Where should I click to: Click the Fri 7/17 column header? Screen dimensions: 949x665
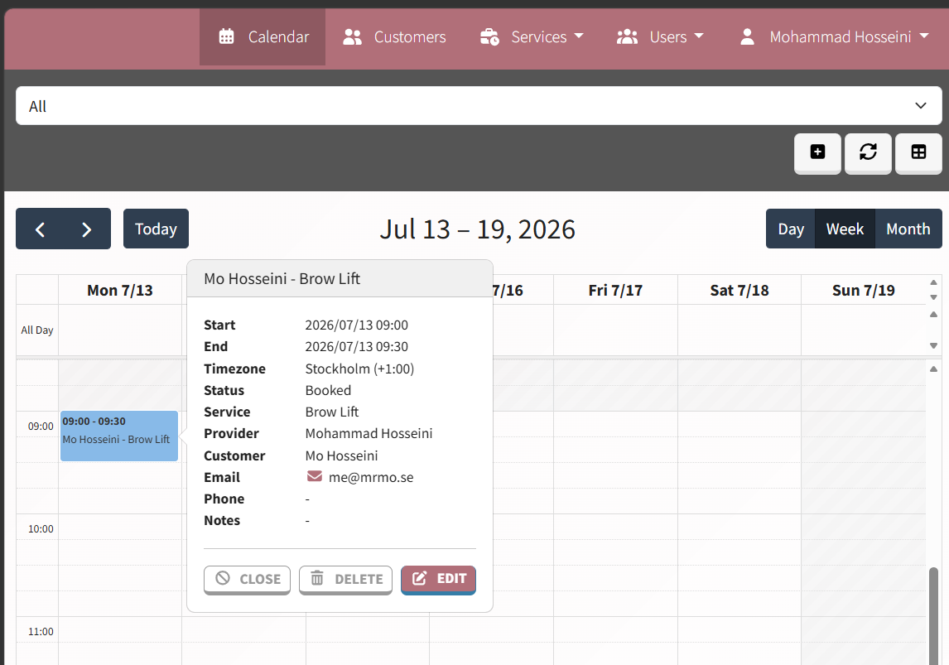(615, 291)
